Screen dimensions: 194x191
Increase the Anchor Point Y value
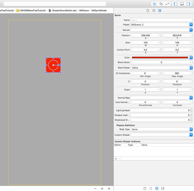[x=190, y=50]
